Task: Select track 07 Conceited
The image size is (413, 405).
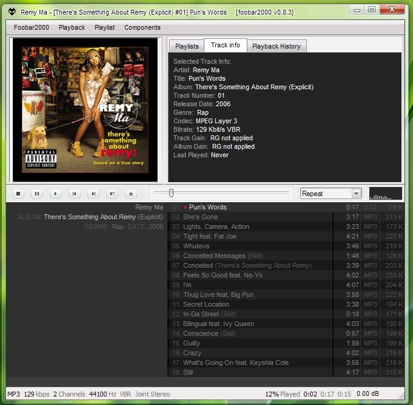Action: pyautogui.click(x=286, y=265)
